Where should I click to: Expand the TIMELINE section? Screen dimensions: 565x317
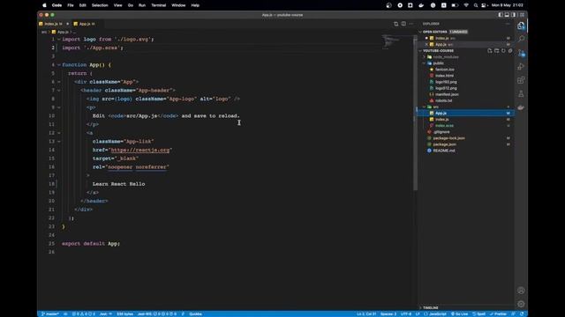point(431,307)
